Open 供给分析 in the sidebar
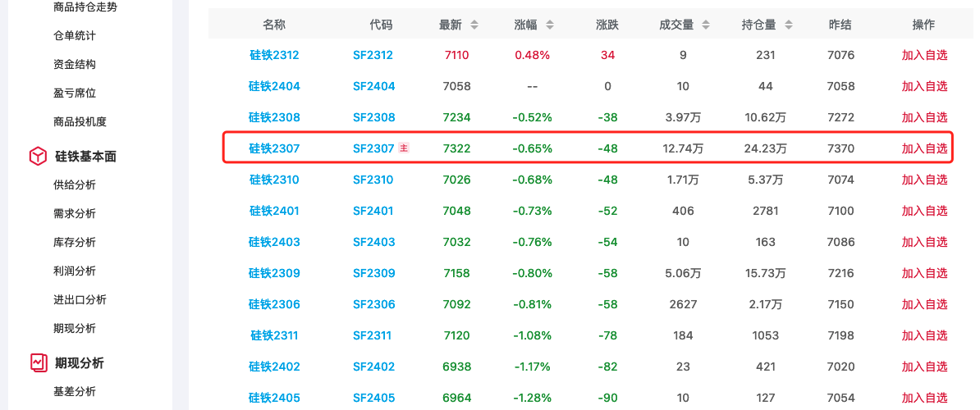Screen dimensions: 980x410 74,184
